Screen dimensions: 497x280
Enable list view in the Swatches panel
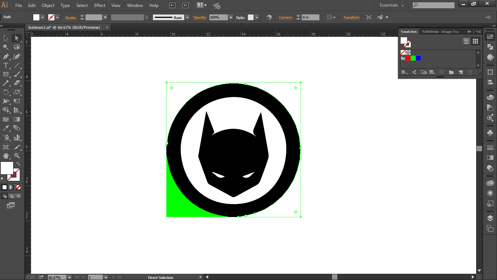click(x=466, y=41)
